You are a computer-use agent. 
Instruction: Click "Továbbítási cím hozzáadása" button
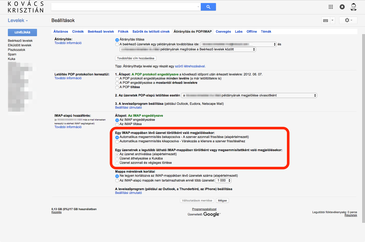click(136, 58)
